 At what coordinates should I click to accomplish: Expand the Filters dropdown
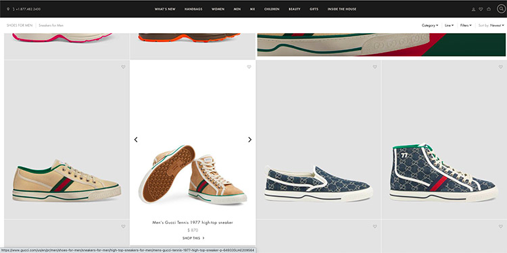click(x=466, y=25)
